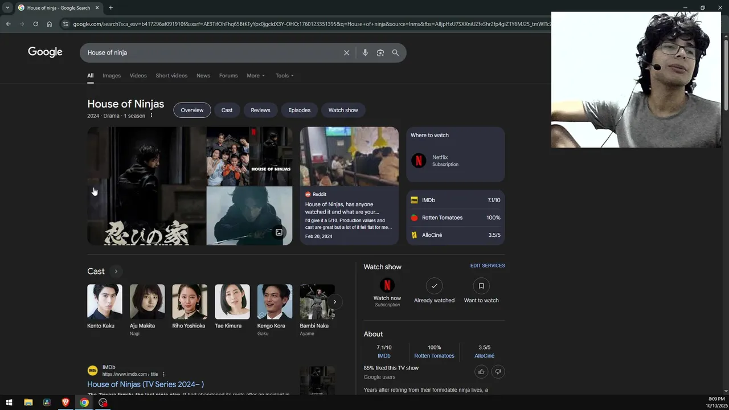The height and width of the screenshot is (410, 729).
Task: Show more cast with next arrow
Action: [335, 302]
